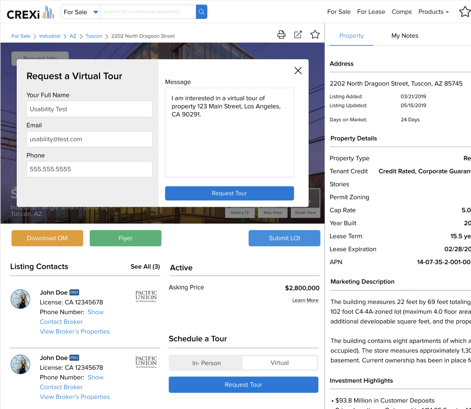Click Request Tour button in dialog
This screenshot has width=471, height=409.
(229, 193)
